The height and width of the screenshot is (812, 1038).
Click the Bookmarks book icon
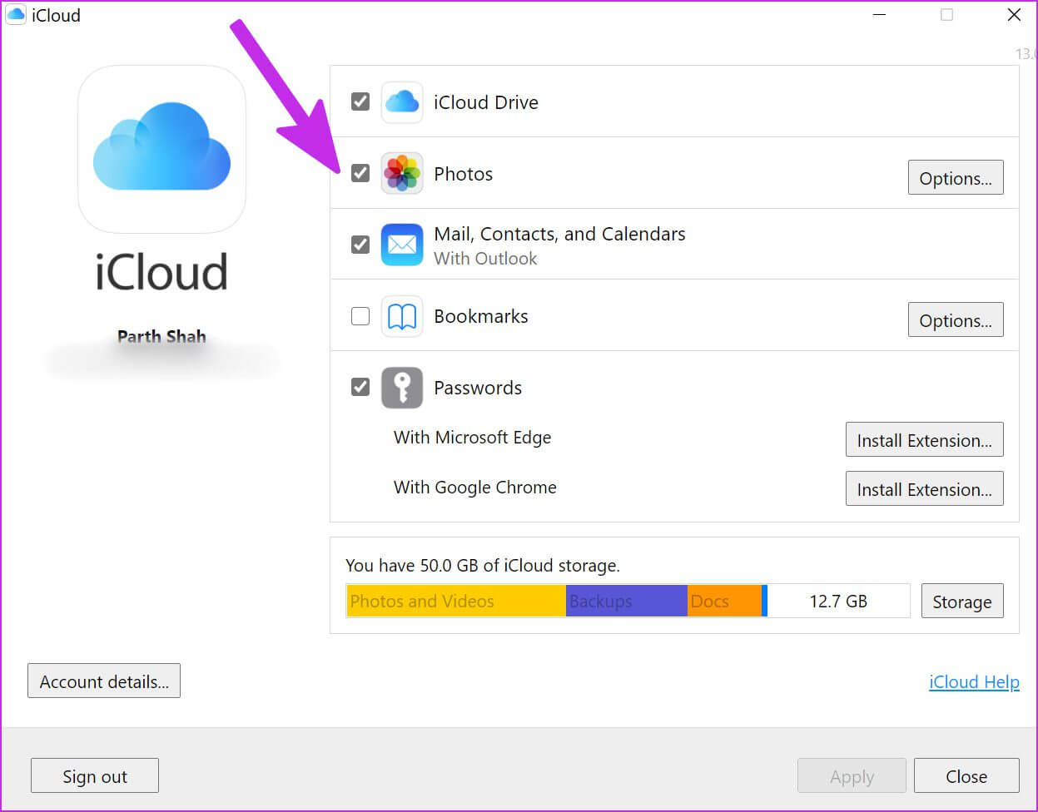coord(402,316)
